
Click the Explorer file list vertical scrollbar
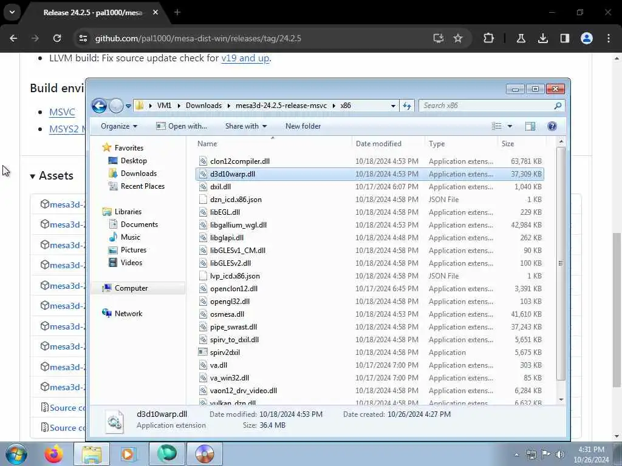561,263
